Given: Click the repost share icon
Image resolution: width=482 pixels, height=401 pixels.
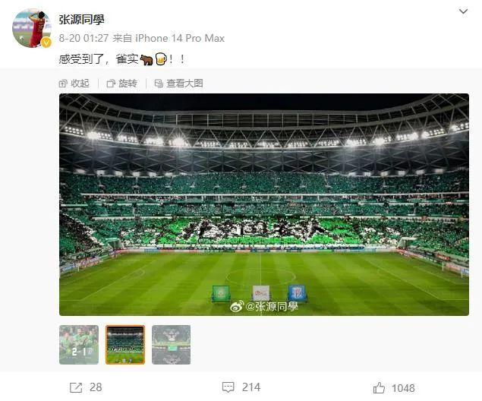Looking at the screenshot, I should pos(76,387).
